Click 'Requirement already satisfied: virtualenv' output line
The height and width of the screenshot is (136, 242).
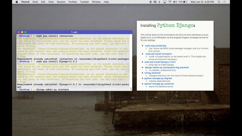click(x=73, y=59)
